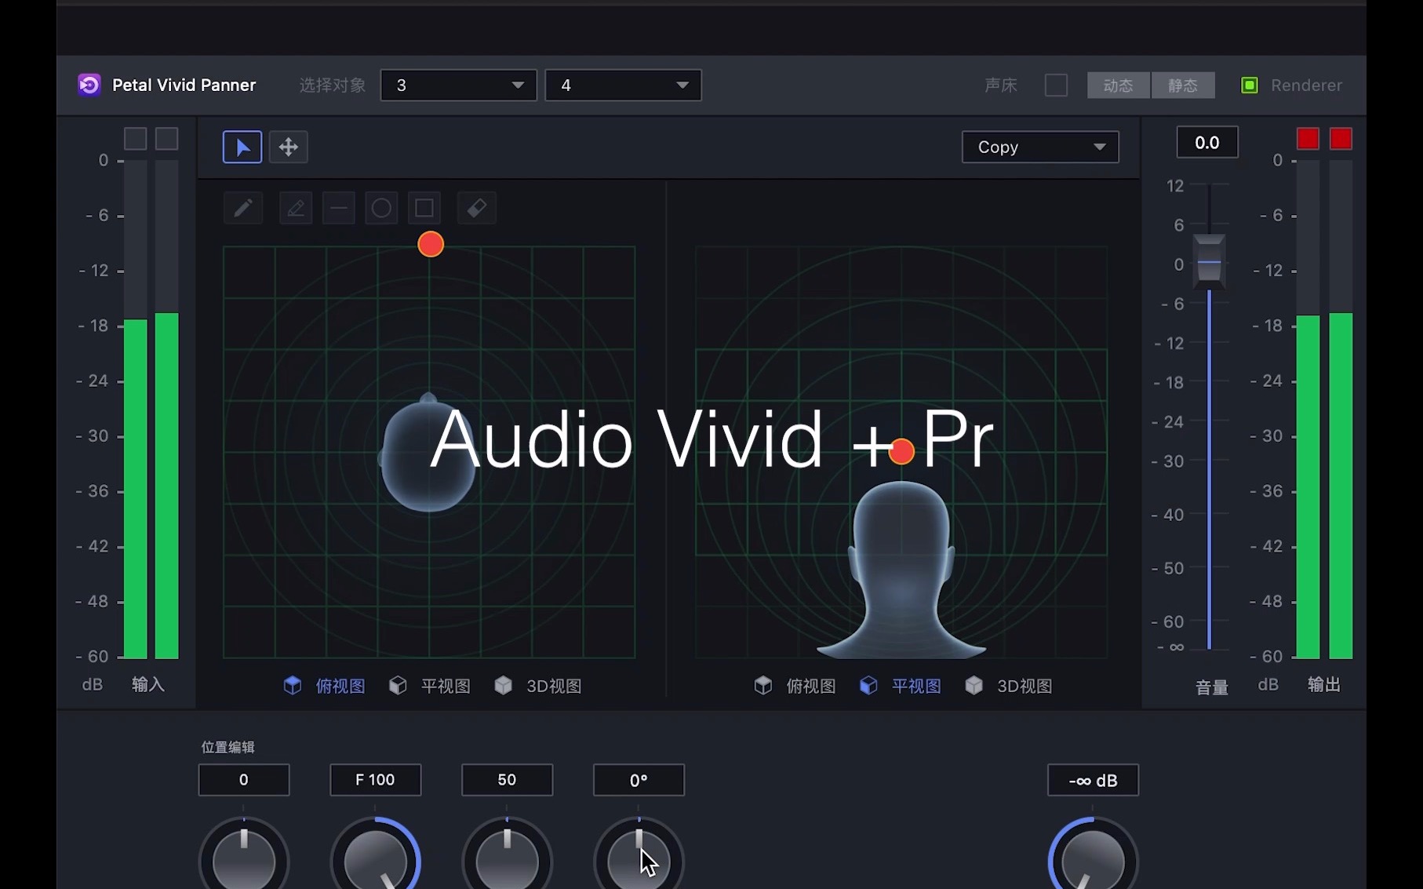Click the 输入 meter label
Image resolution: width=1423 pixels, height=889 pixels.
tap(148, 685)
